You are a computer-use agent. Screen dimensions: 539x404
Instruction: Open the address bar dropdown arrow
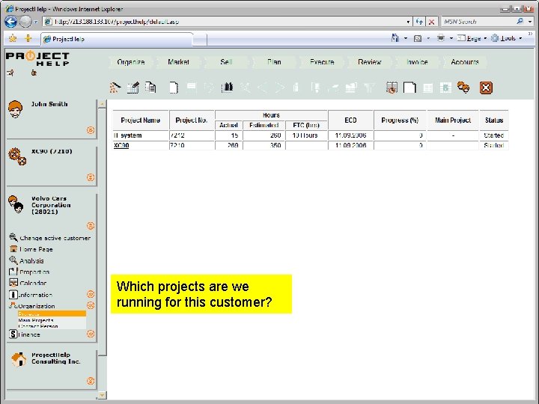[408, 22]
